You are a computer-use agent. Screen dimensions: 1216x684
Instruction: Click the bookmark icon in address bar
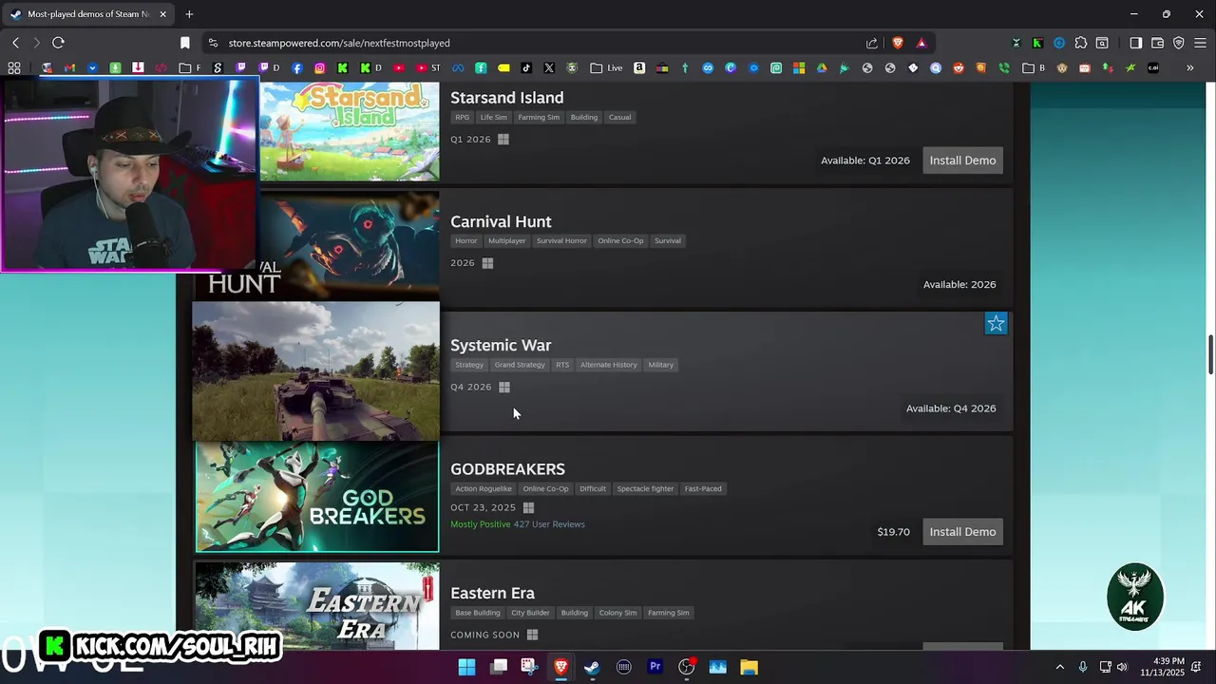[185, 43]
